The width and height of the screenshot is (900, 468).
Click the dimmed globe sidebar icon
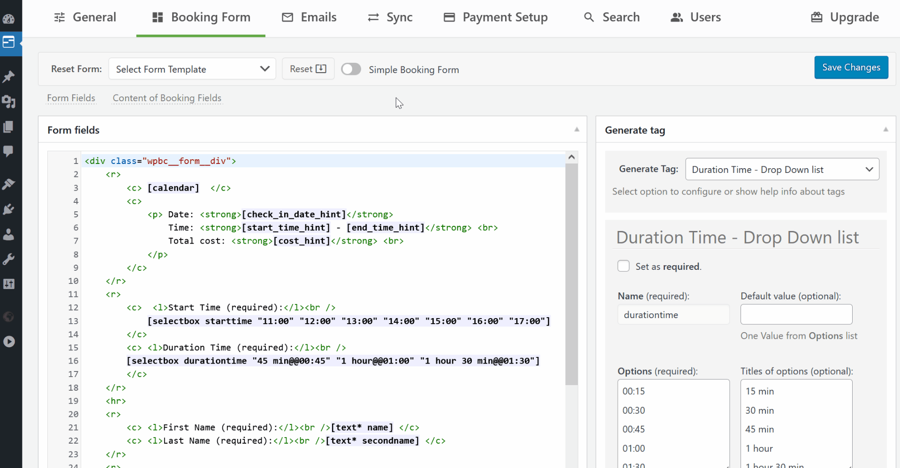(x=8, y=317)
